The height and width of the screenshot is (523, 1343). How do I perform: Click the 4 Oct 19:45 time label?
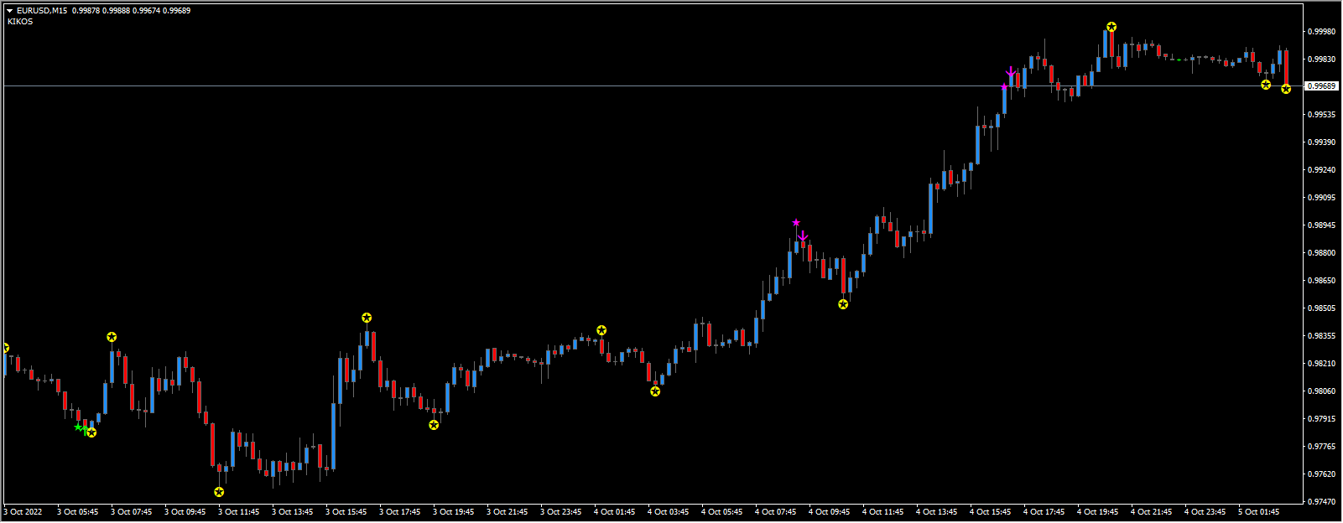click(x=1097, y=512)
